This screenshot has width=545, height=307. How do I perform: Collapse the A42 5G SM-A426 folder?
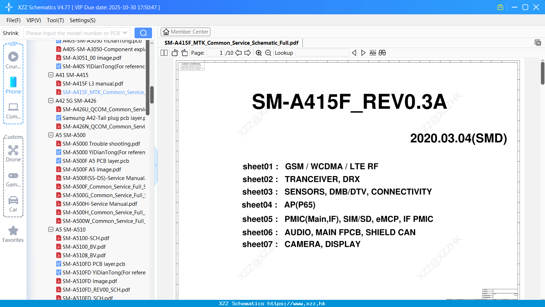[50, 101]
